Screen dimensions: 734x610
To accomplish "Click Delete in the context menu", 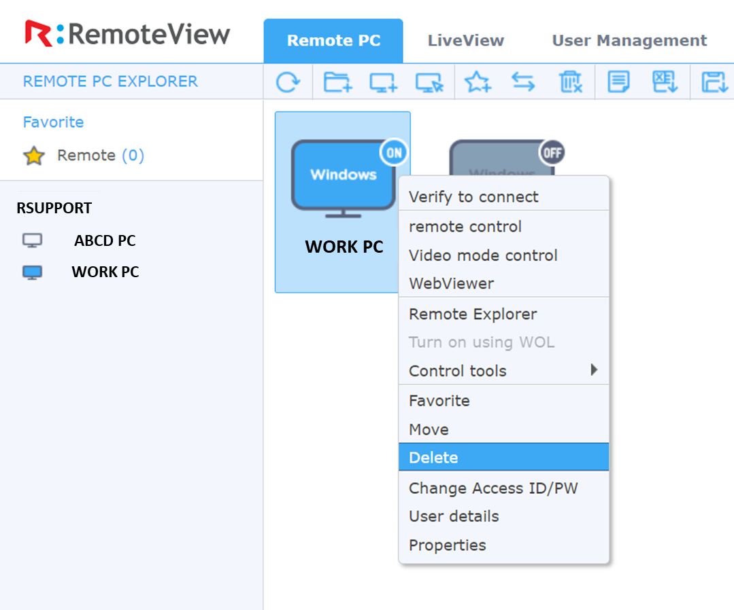I will point(503,457).
